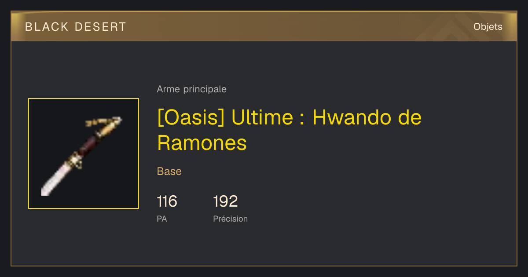Click the Hwando de Ramones weapon icon
This screenshot has height=277, width=528.
(84, 153)
